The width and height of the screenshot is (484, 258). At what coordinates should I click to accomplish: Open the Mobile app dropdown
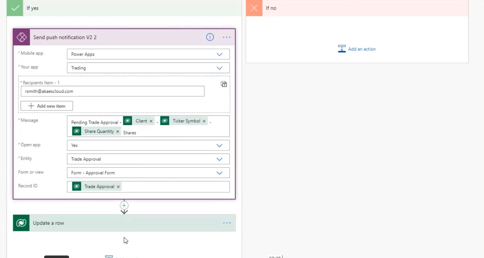[x=219, y=54]
